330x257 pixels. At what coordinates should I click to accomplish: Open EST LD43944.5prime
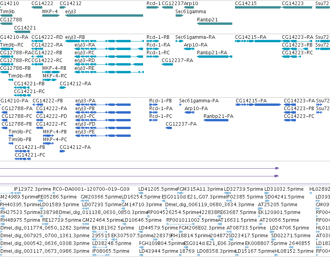tap(159, 251)
